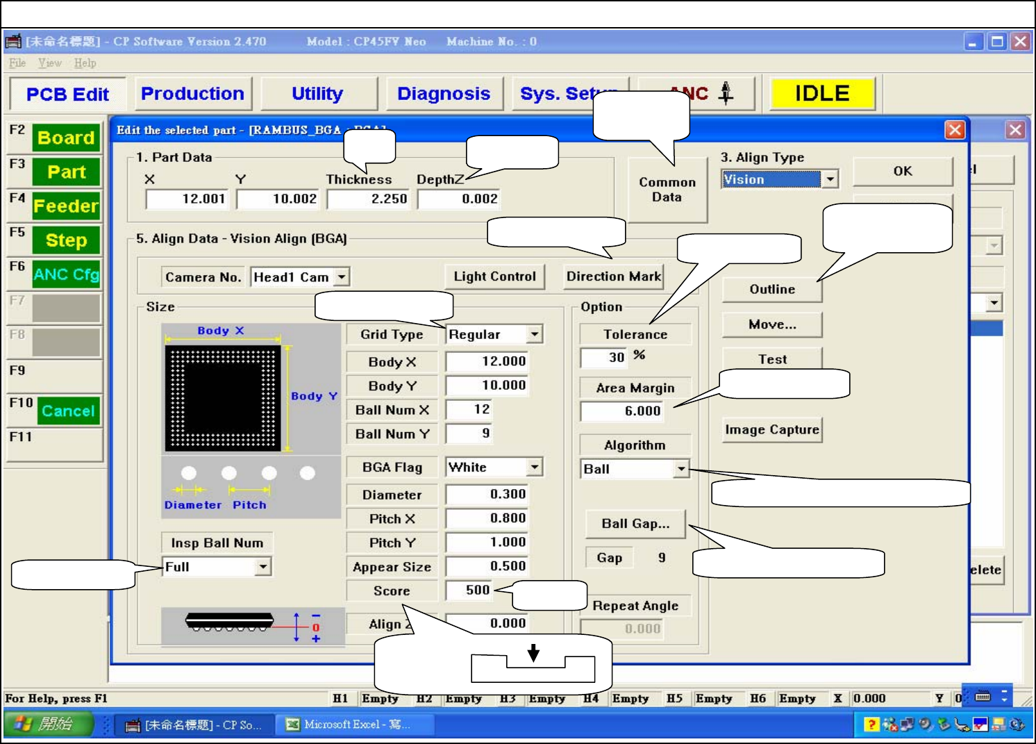Click the DepthZ value field
Image resolution: width=1036 pixels, height=744 pixels.
click(459, 199)
